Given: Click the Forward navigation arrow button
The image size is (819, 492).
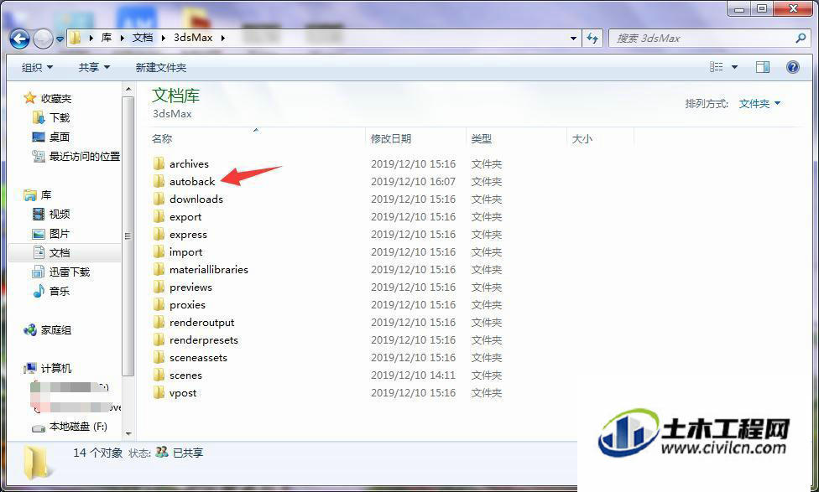Looking at the screenshot, I should [43, 39].
